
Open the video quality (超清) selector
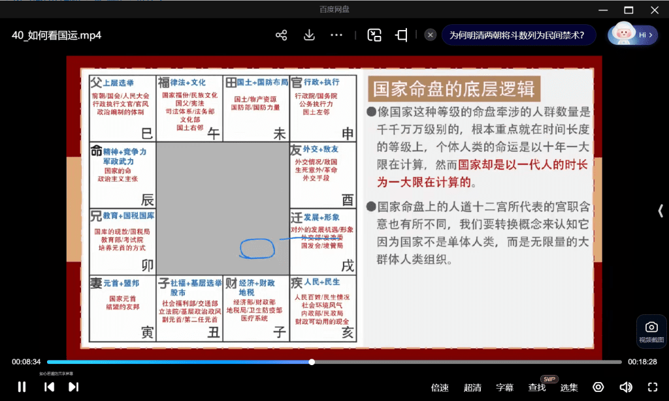click(472, 387)
